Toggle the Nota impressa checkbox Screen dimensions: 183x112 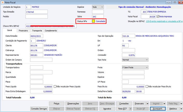pos(158,17)
